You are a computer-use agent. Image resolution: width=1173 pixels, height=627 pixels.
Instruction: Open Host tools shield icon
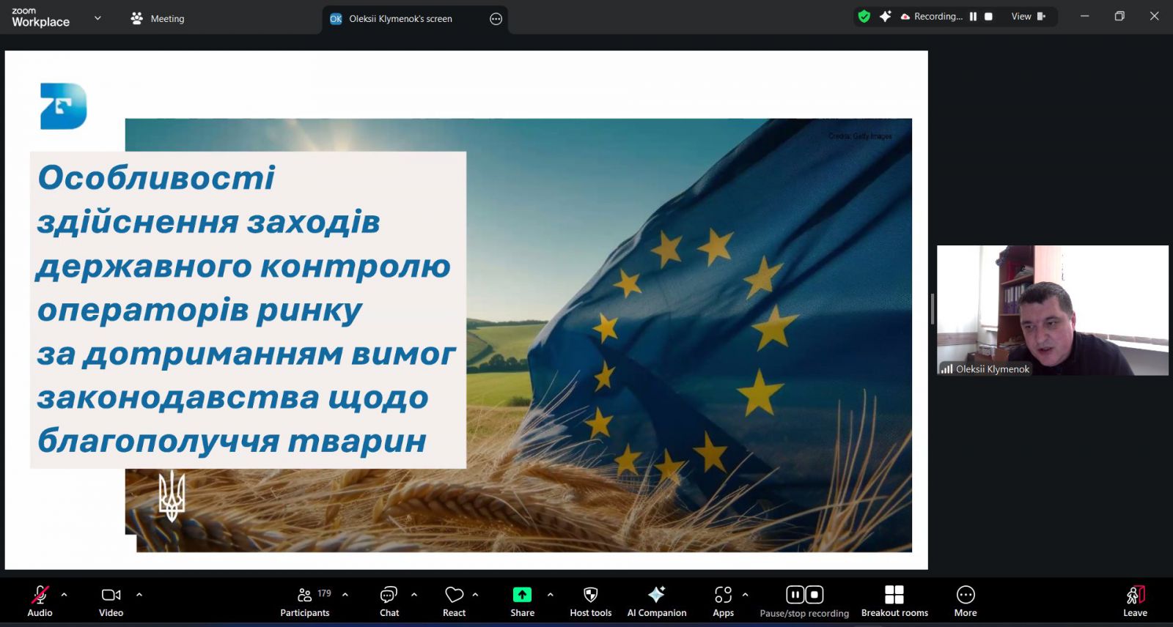pyautogui.click(x=590, y=600)
